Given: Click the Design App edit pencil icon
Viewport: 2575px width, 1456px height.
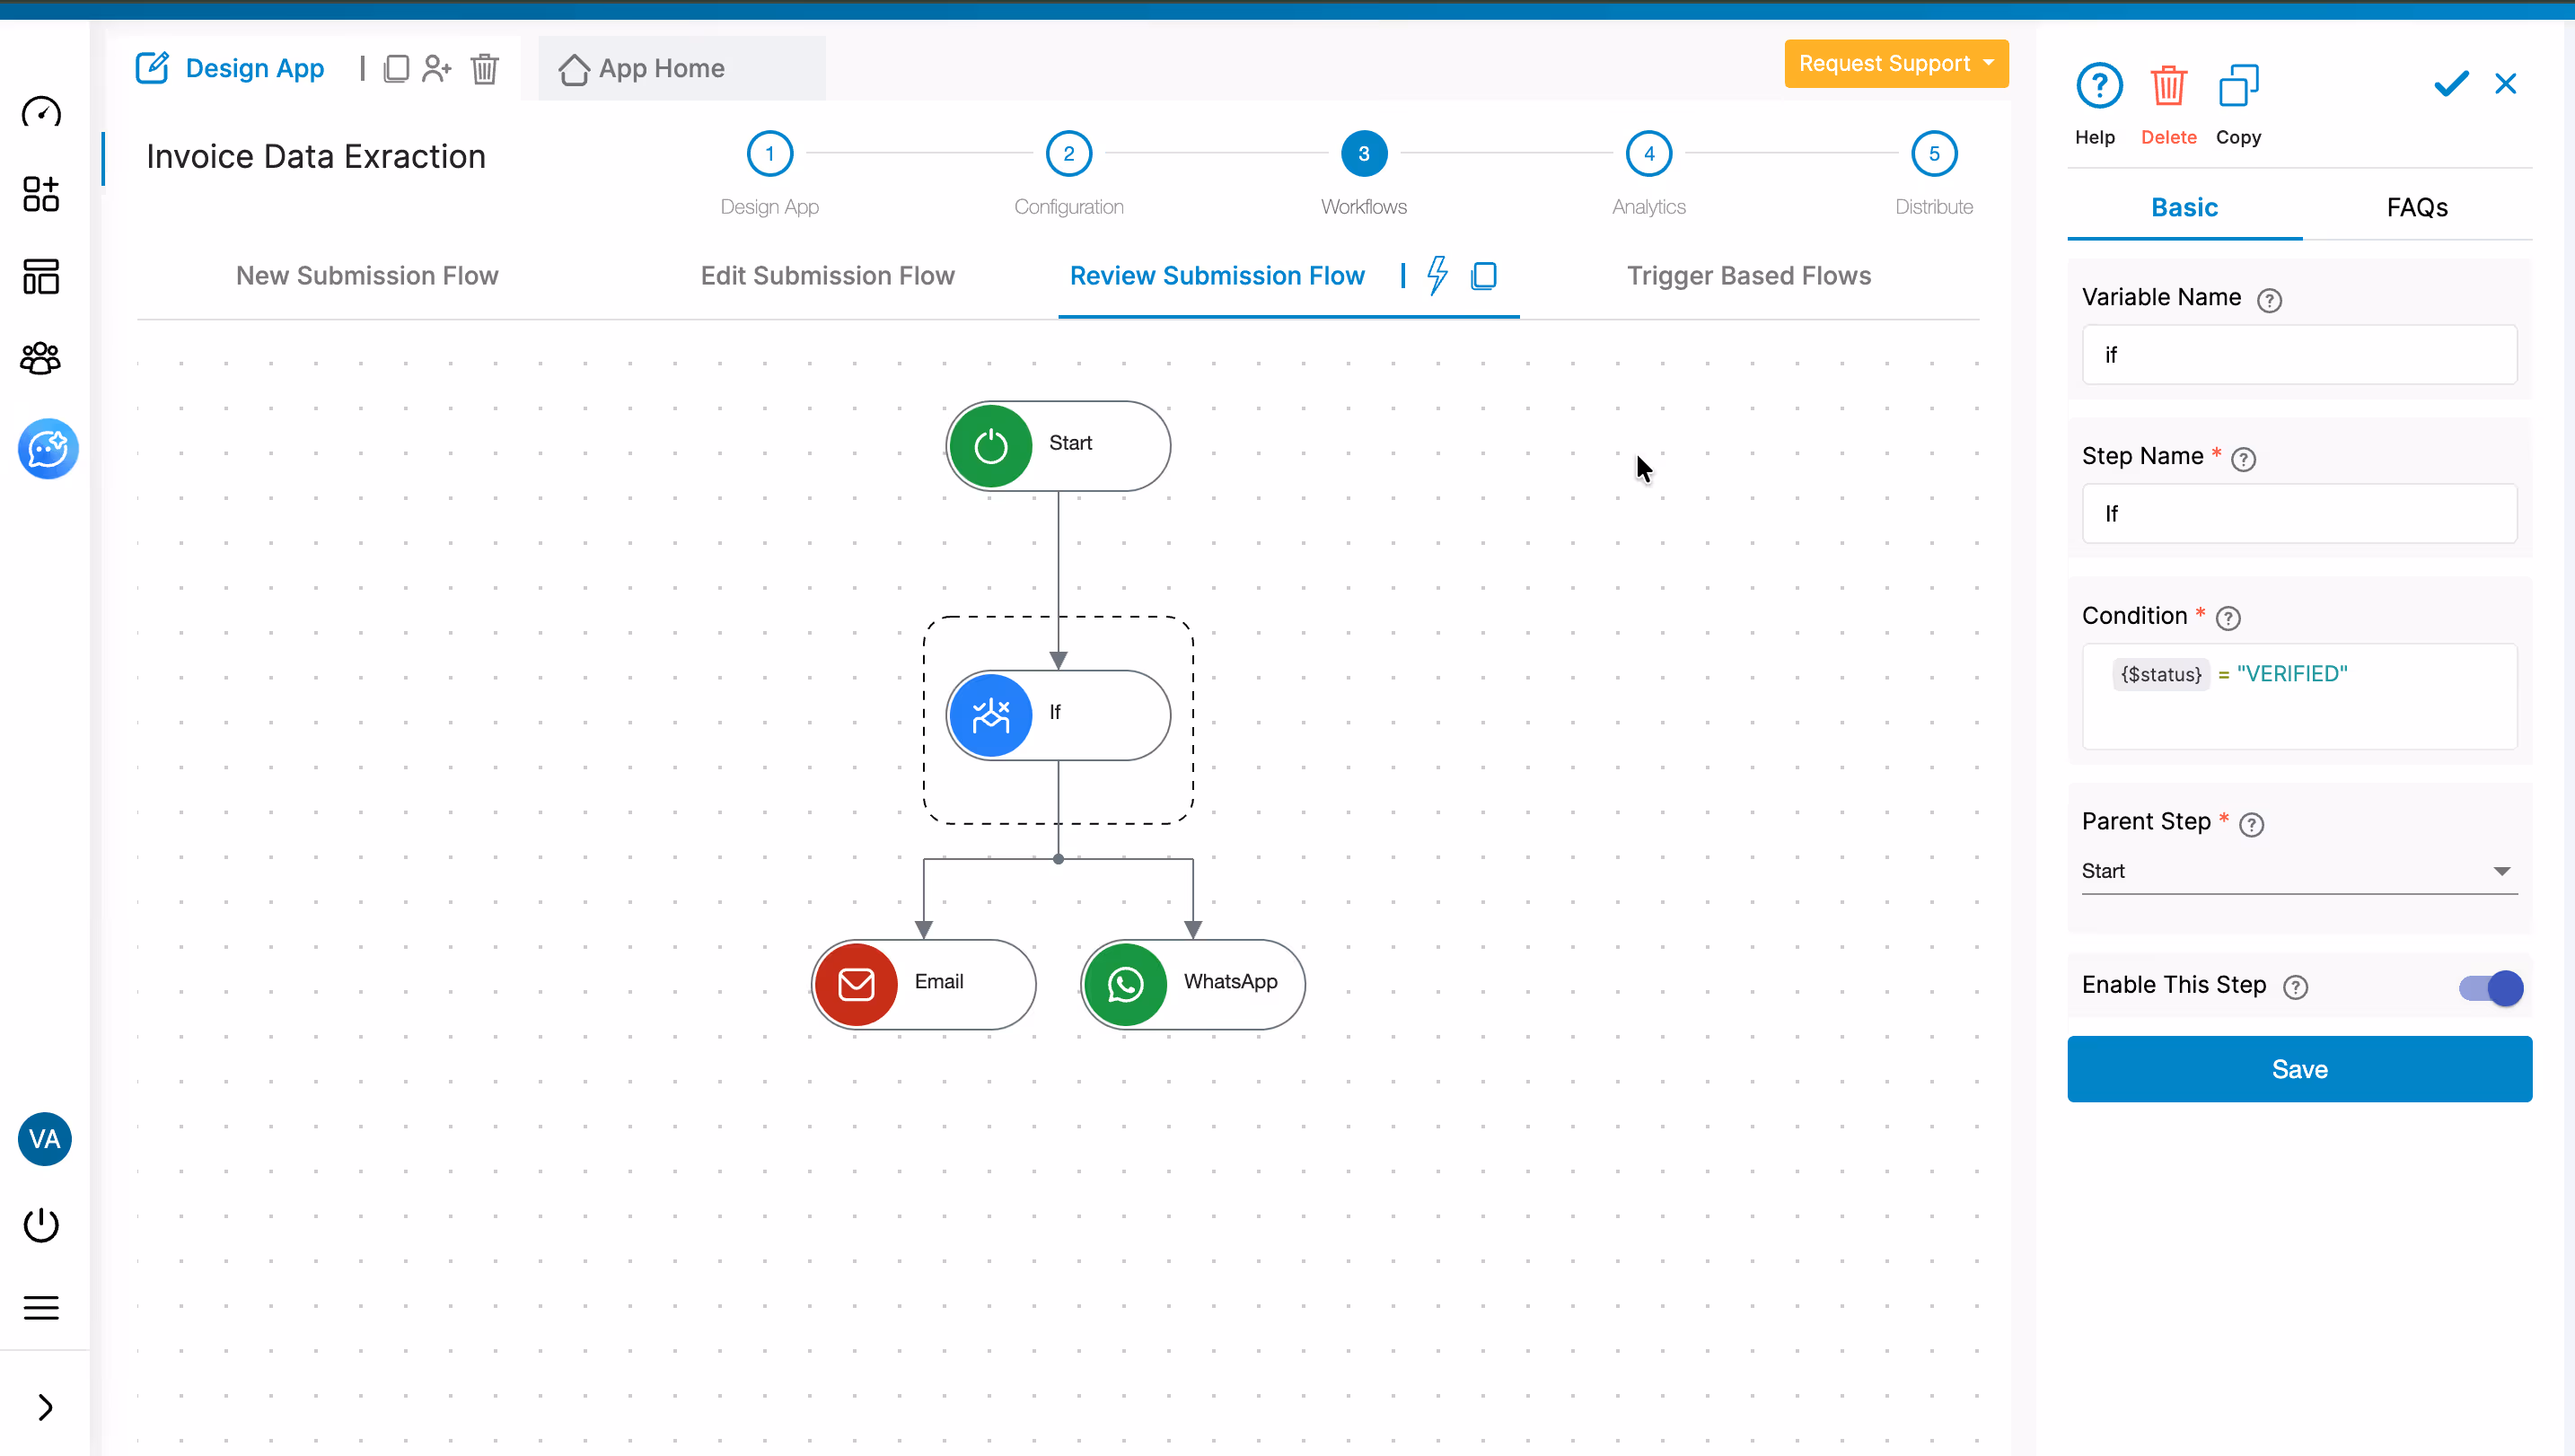Looking at the screenshot, I should pyautogui.click(x=152, y=68).
